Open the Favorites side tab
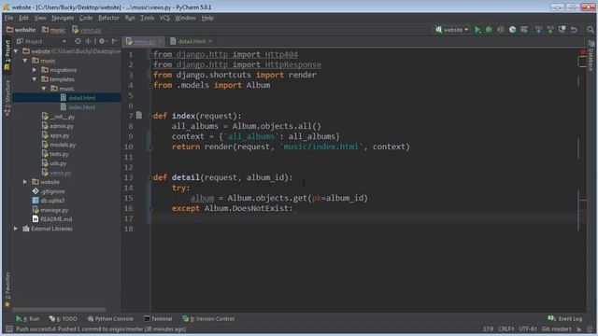The height and width of the screenshot is (336, 598). [7, 288]
